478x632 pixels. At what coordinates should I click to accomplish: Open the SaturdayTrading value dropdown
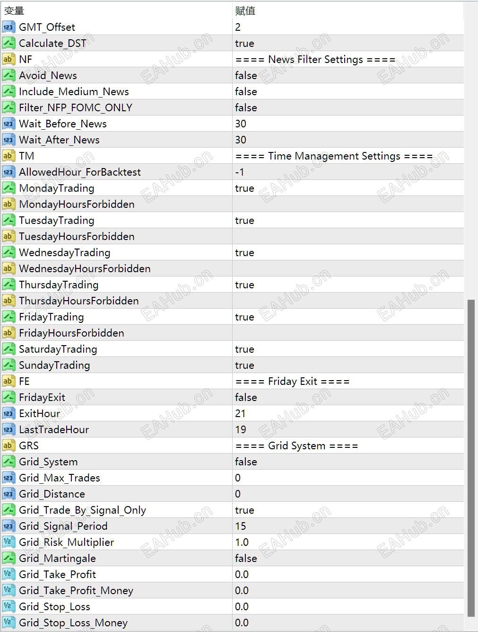(x=348, y=349)
